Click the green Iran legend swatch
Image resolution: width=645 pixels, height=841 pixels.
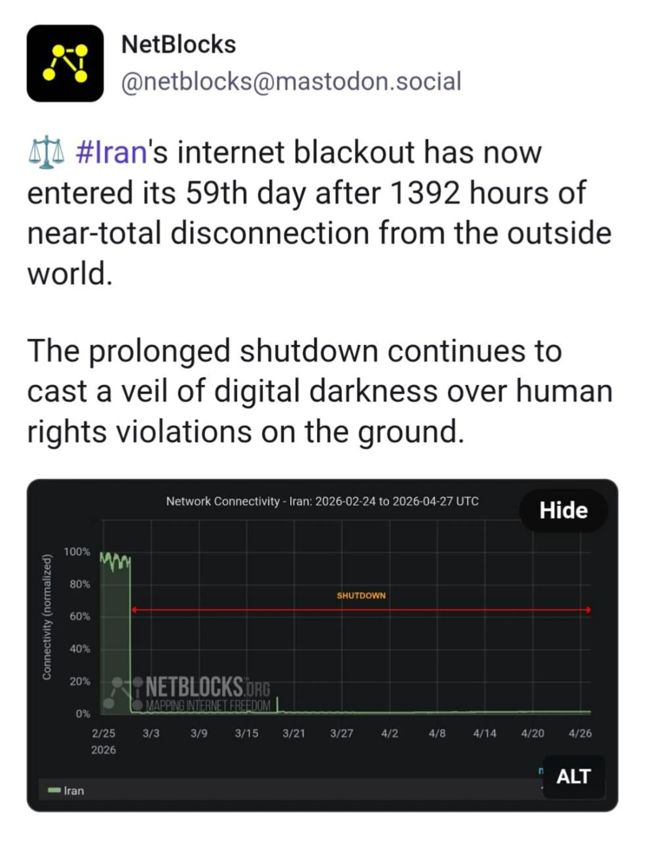coord(54,790)
